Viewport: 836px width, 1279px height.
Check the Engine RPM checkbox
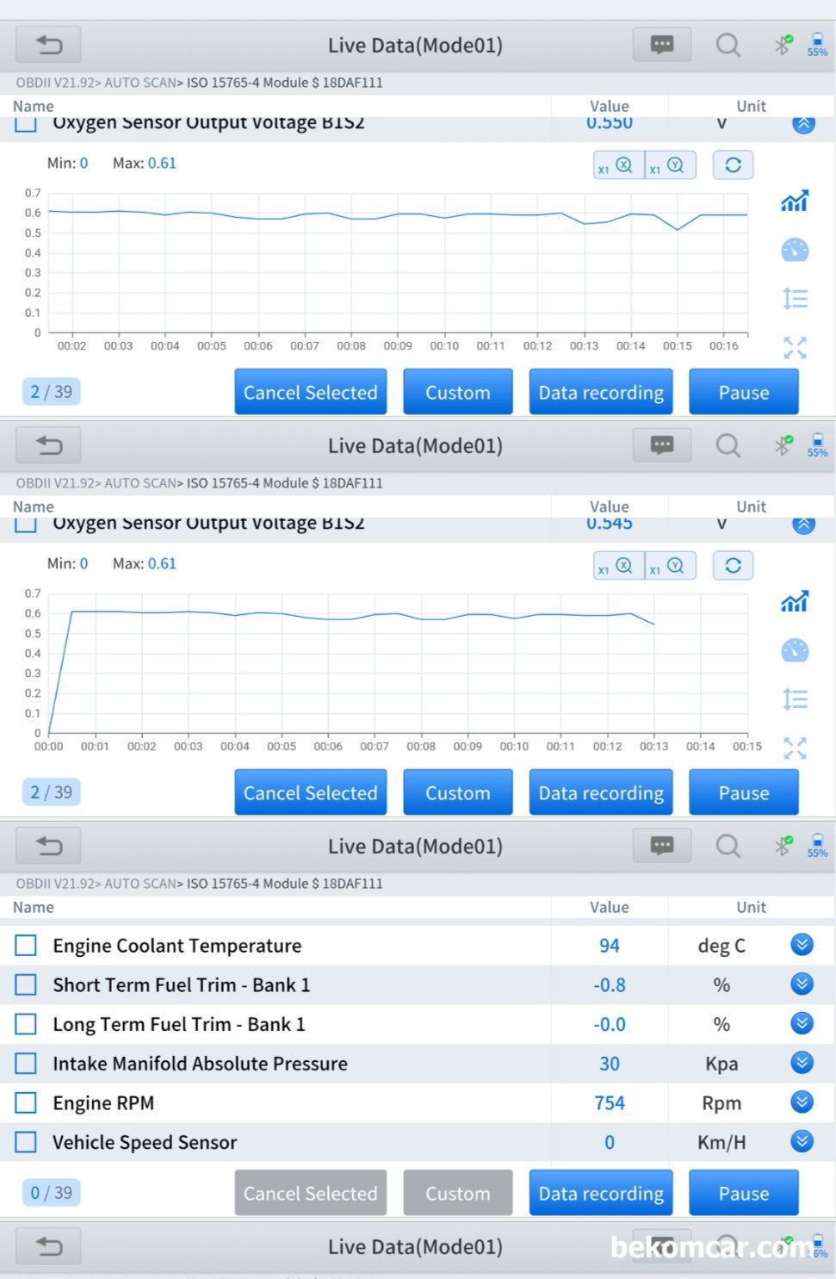click(x=25, y=1102)
